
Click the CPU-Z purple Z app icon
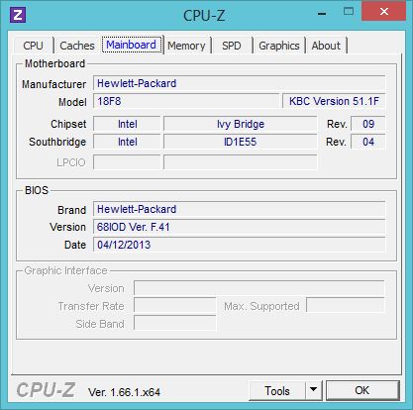18,15
